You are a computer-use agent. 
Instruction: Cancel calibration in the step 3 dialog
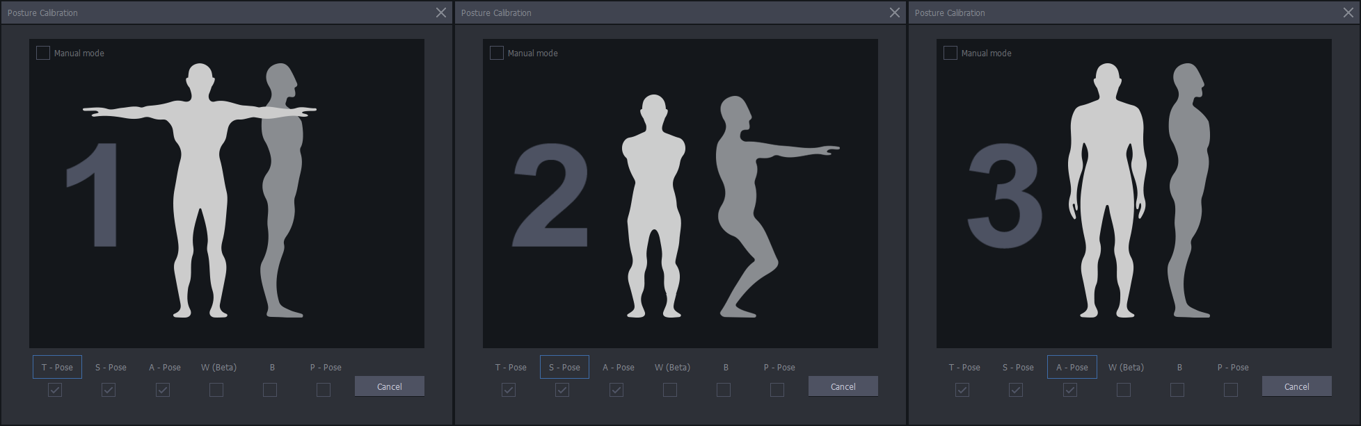(x=1297, y=386)
